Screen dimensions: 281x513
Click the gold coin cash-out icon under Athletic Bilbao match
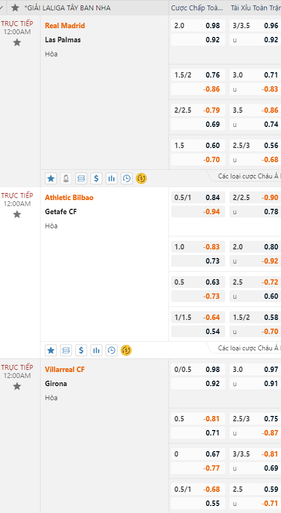pos(126,350)
